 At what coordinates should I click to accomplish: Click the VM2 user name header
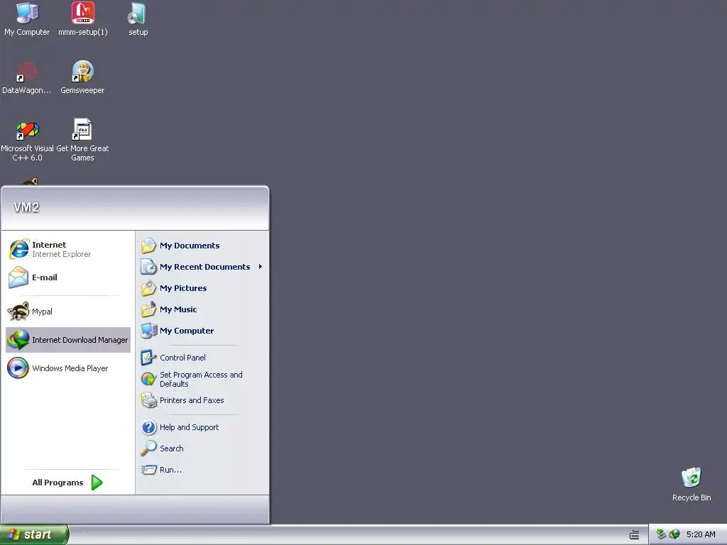tap(26, 207)
